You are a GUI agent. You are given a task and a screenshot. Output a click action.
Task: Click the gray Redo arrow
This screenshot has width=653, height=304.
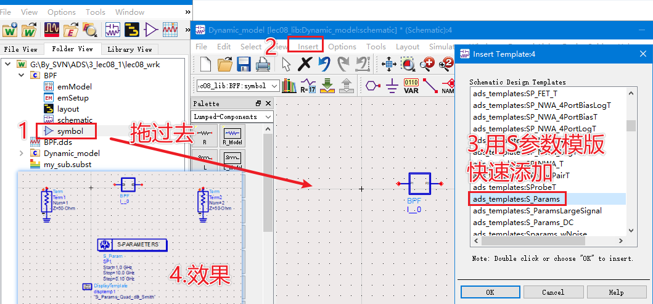(343, 64)
